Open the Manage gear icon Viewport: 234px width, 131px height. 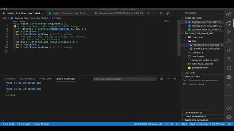click(229, 117)
